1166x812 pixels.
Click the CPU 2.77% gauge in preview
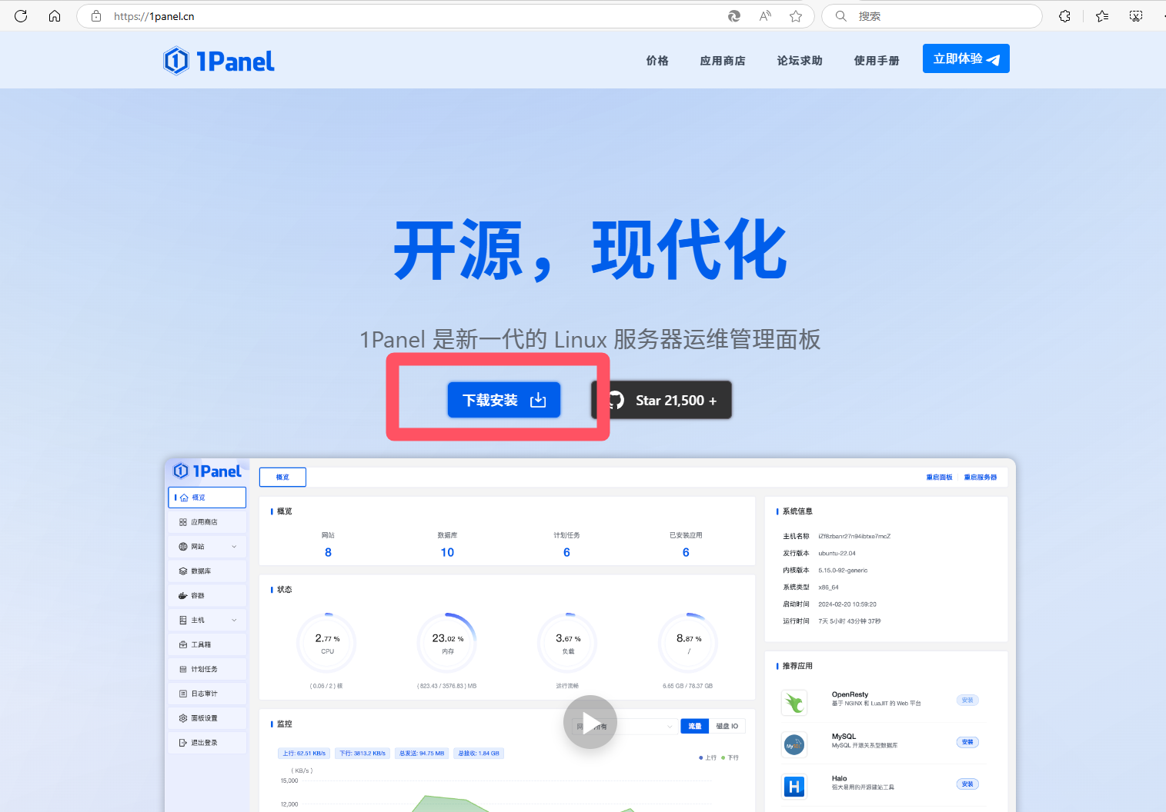[x=327, y=643]
